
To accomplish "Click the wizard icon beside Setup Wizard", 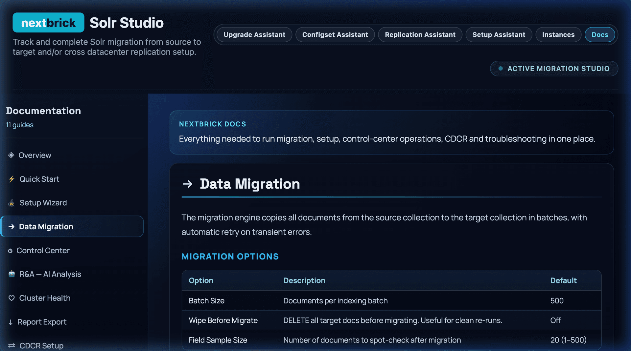I will tap(12, 203).
